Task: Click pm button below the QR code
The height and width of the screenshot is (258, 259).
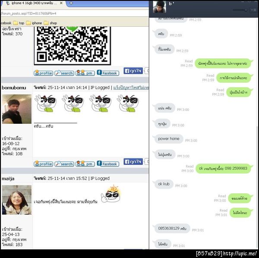Action: click(85, 73)
